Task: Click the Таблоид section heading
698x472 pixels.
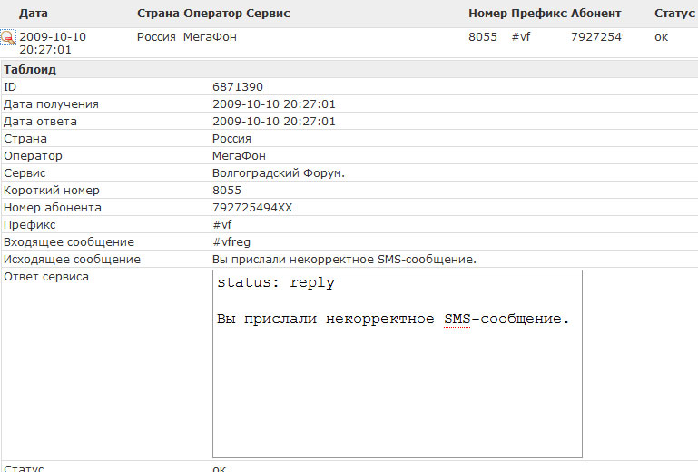Action: click(30, 69)
